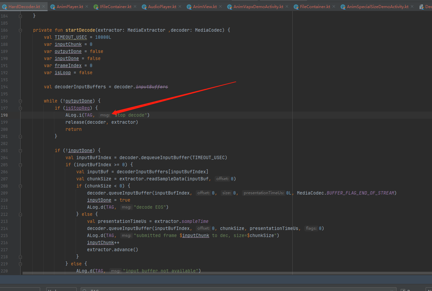This screenshot has width=432, height=291.
Task: Collapse the while (!outputDone) loop fold marker
Action: click(x=20, y=101)
